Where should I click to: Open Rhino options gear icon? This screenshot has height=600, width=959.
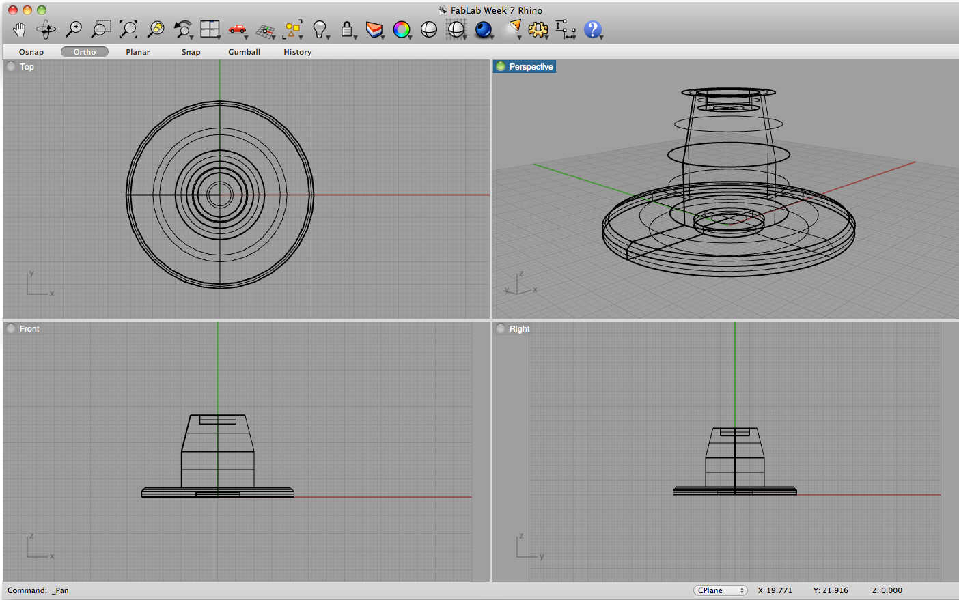click(x=538, y=29)
